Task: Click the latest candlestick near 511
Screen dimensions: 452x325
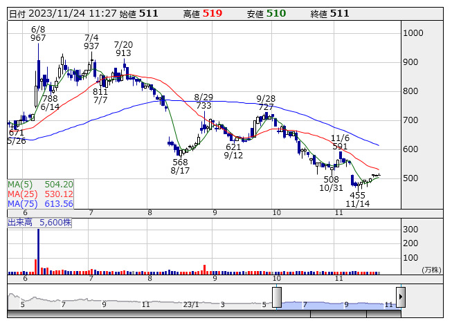Action: pyautogui.click(x=379, y=175)
